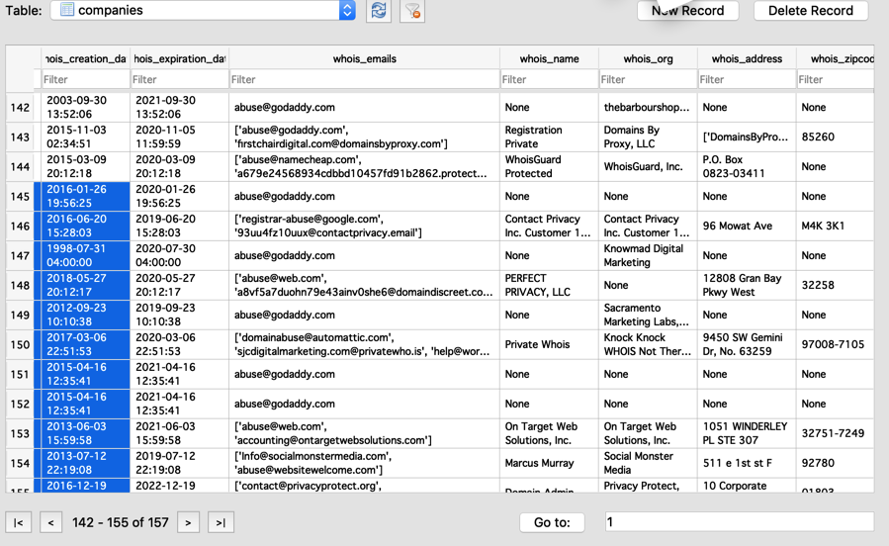Clear all filters icon

coord(412,10)
